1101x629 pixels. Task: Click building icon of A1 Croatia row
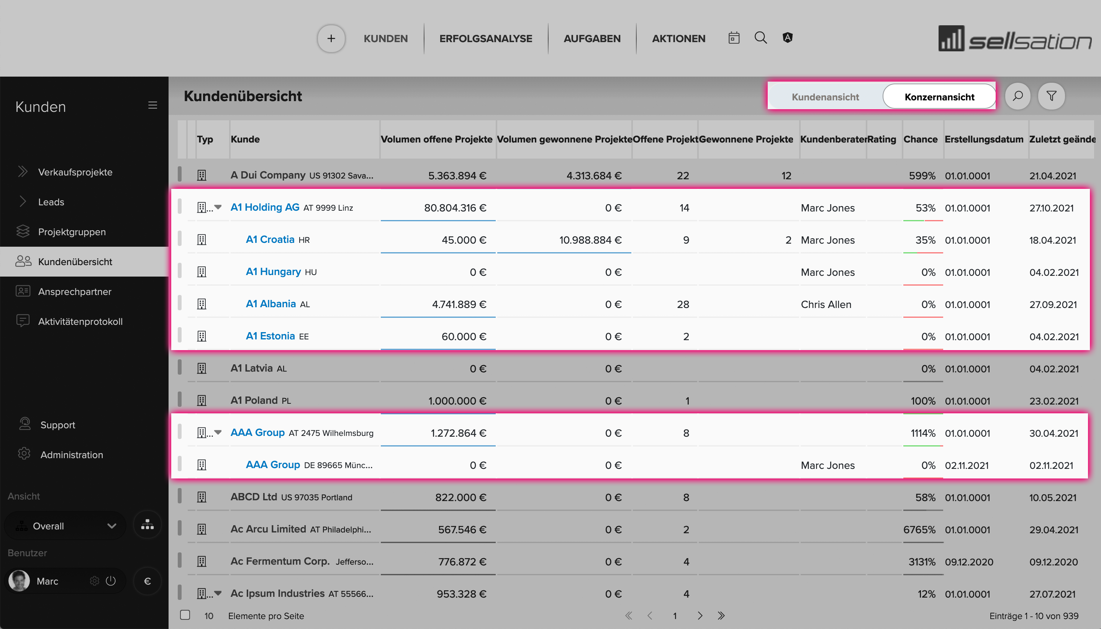click(x=202, y=240)
